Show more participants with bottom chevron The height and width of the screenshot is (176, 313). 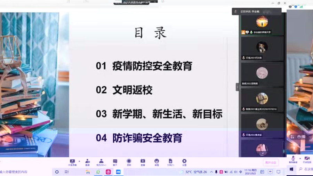[263, 153]
